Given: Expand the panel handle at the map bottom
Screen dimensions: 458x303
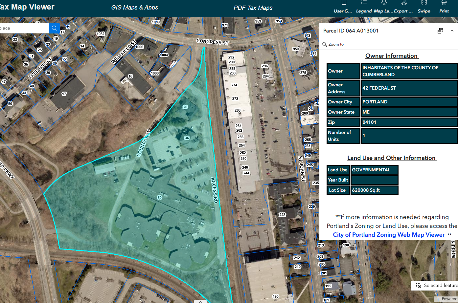Looking at the screenshot, I should (200, 301).
